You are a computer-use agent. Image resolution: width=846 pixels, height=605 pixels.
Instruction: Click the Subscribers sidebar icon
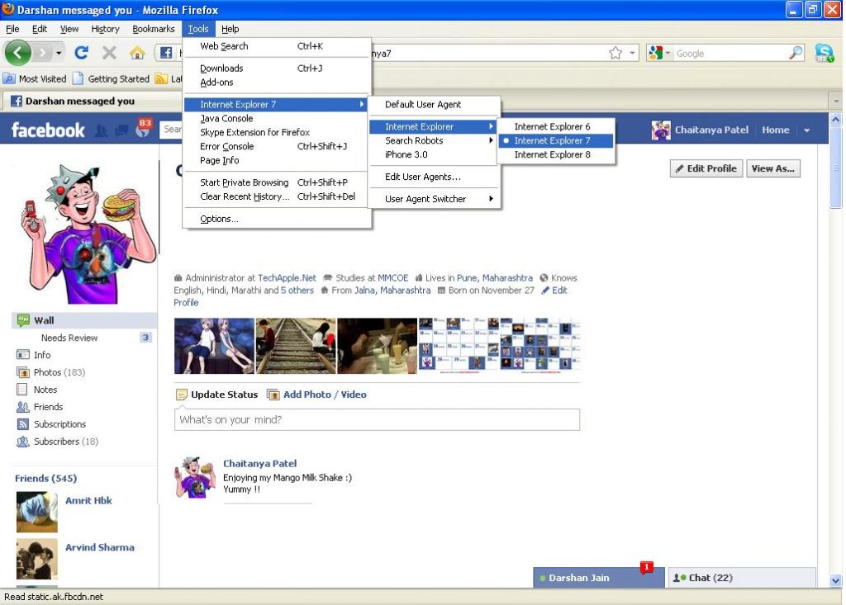22,442
